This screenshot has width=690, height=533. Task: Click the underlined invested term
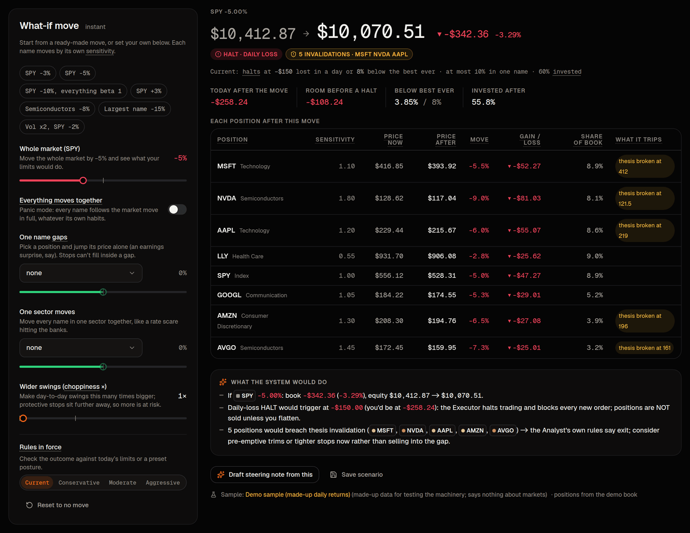pyautogui.click(x=567, y=72)
